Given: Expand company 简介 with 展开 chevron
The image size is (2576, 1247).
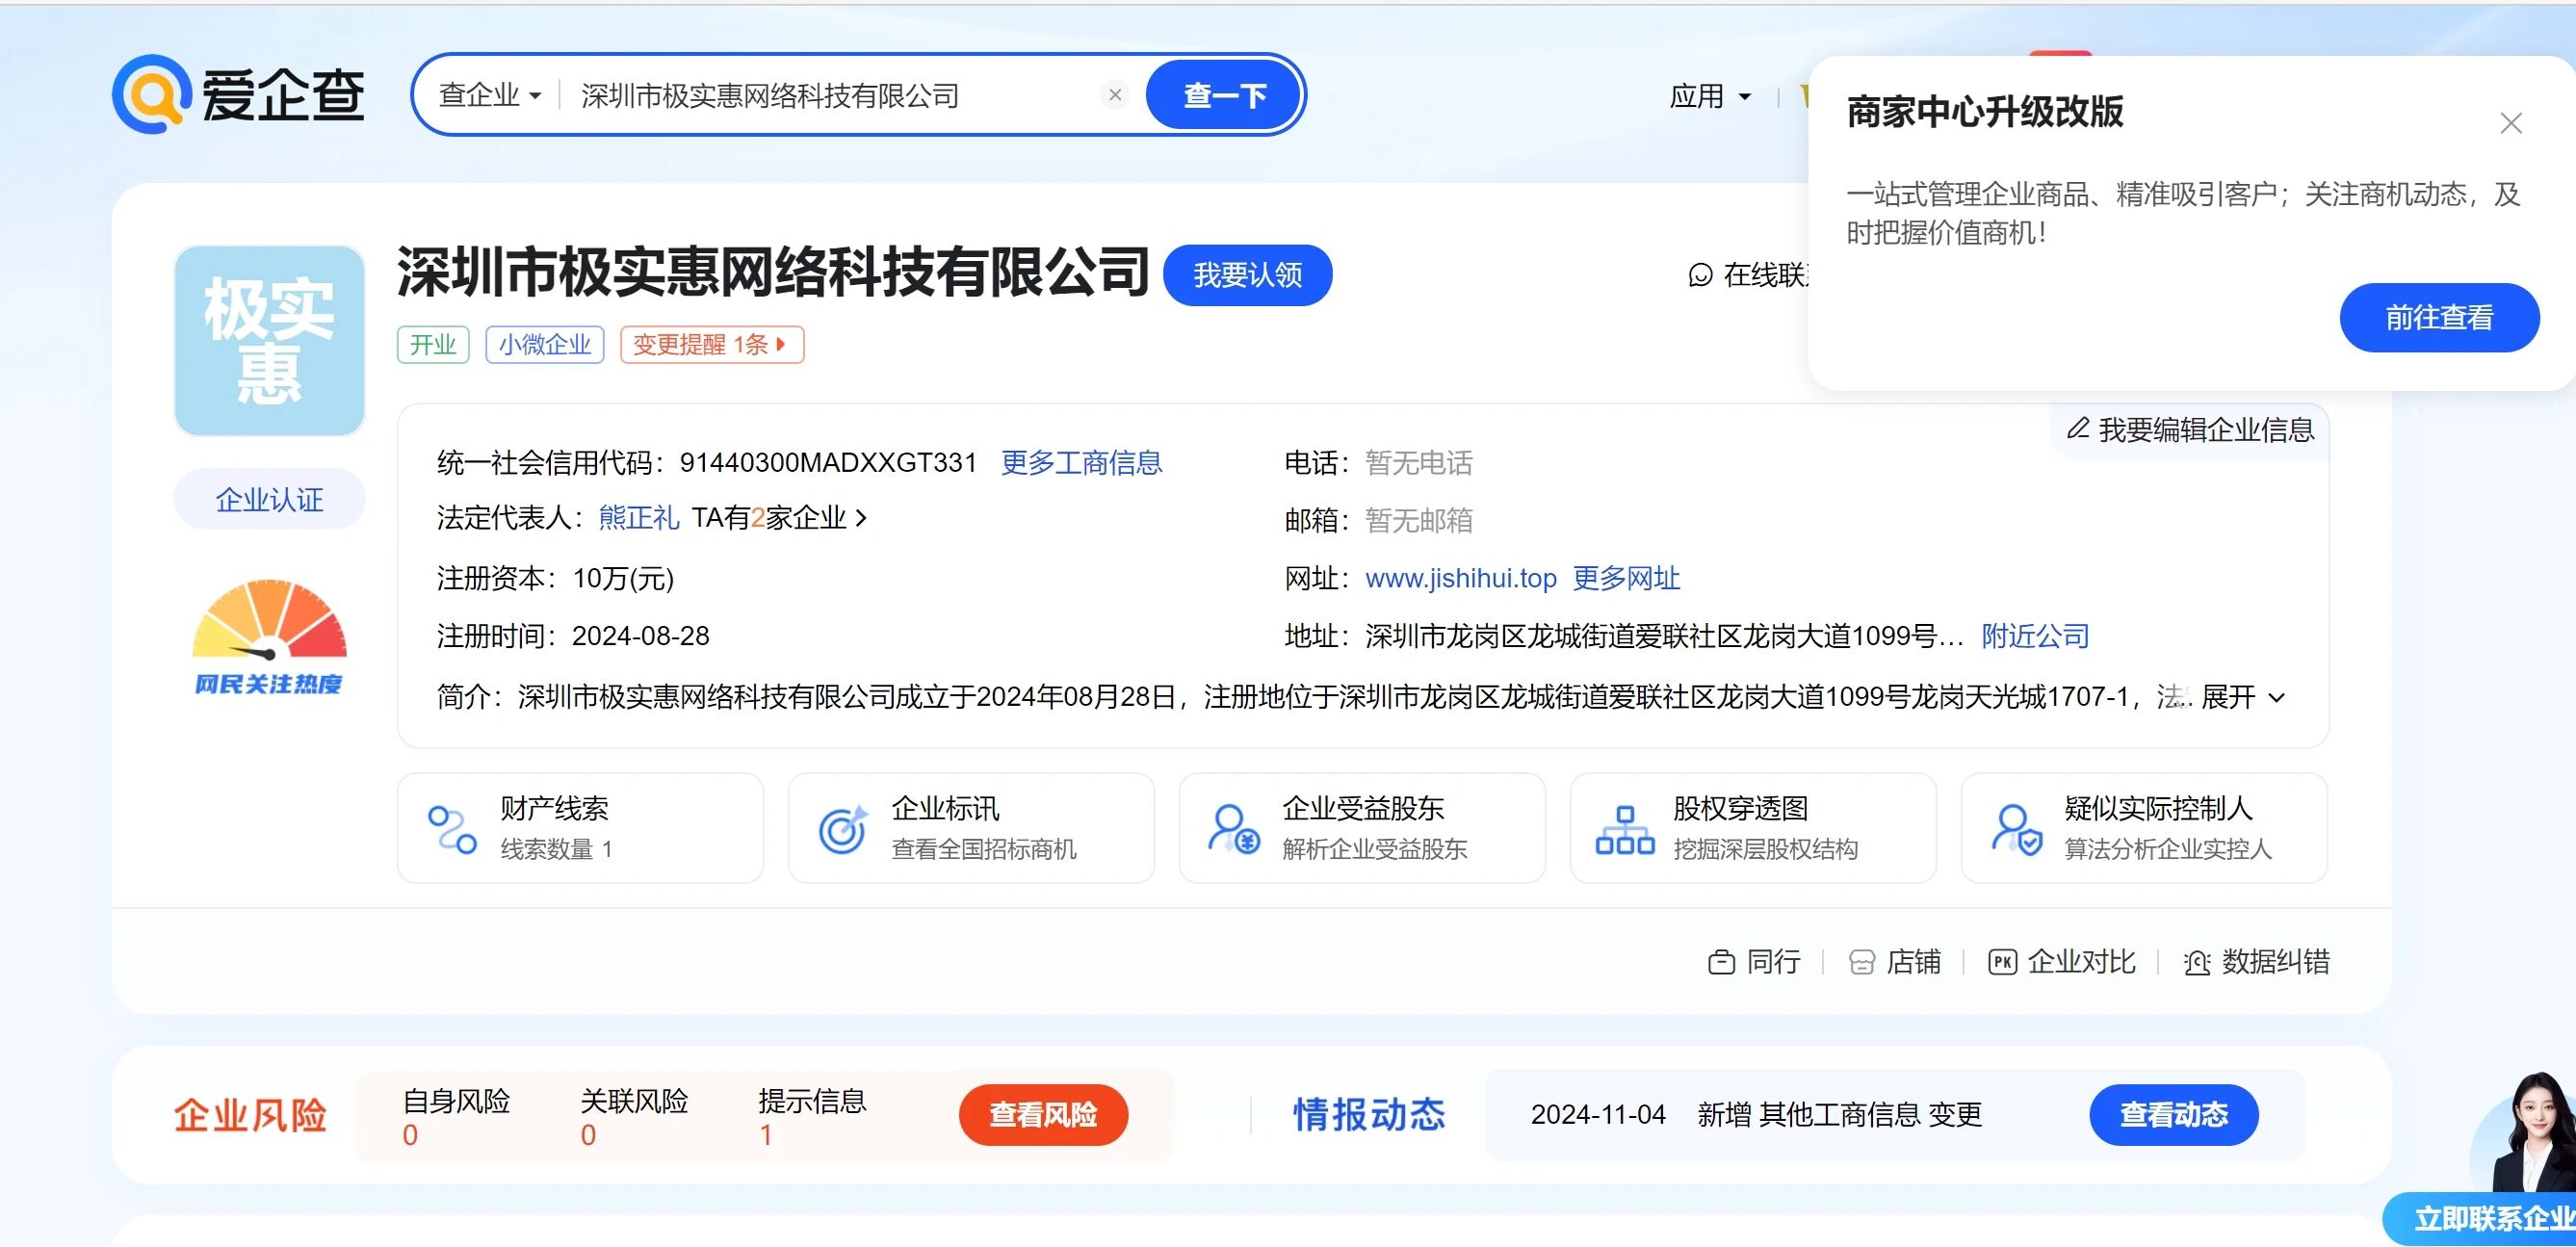Looking at the screenshot, I should pyautogui.click(x=2242, y=697).
